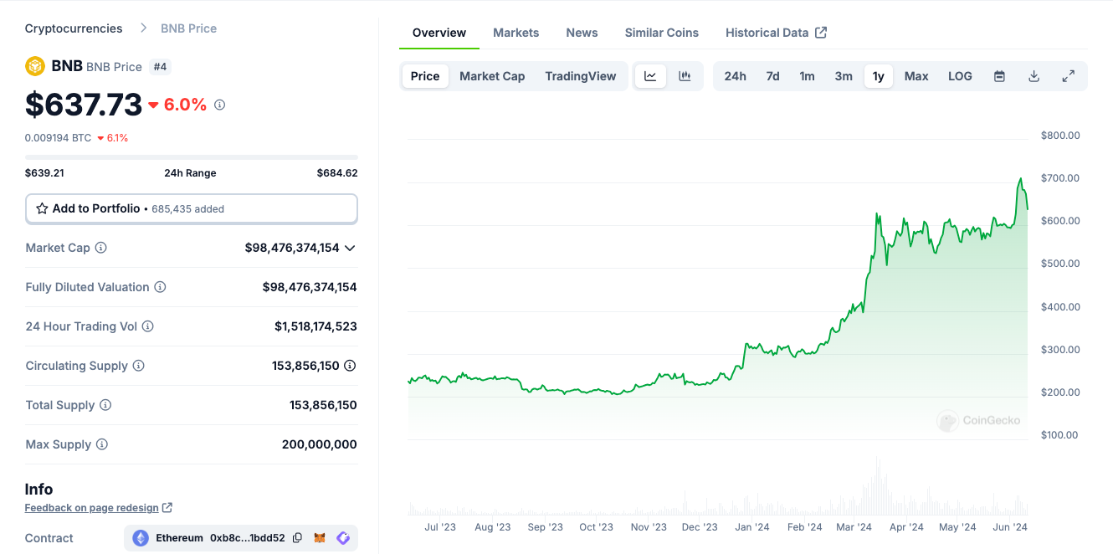This screenshot has width=1113, height=554.
Task: Click the $639.21 range low value
Action: tap(45, 173)
